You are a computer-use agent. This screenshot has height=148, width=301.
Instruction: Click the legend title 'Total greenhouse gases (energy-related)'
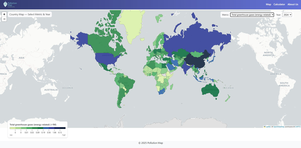coord(30,124)
